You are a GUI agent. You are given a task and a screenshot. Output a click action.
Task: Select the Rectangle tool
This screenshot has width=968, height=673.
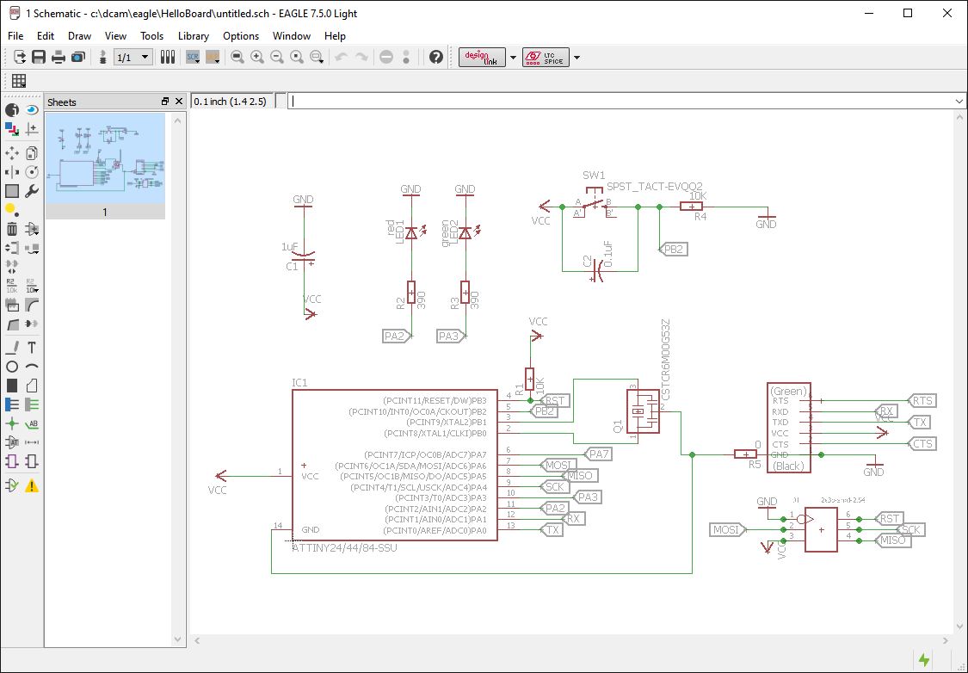coord(12,386)
